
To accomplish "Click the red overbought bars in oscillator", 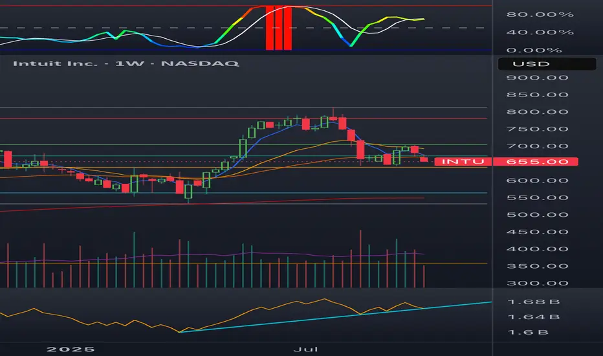I will (x=278, y=28).
